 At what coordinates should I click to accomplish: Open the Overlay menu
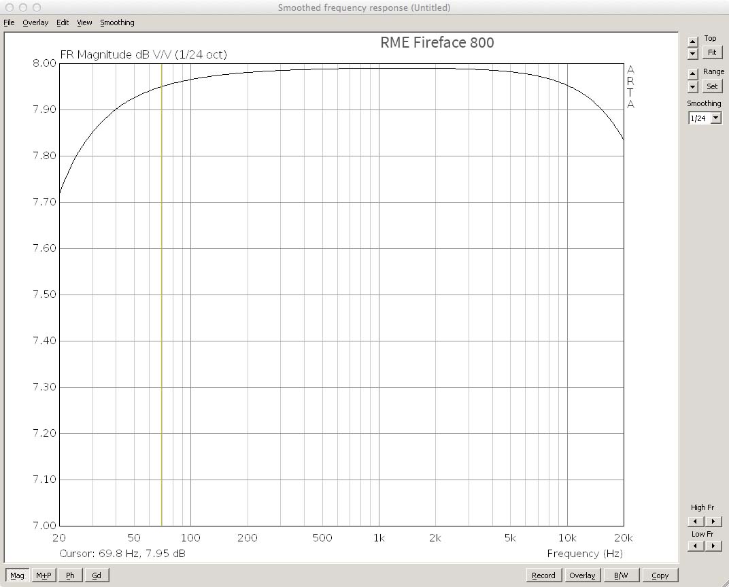[x=35, y=22]
